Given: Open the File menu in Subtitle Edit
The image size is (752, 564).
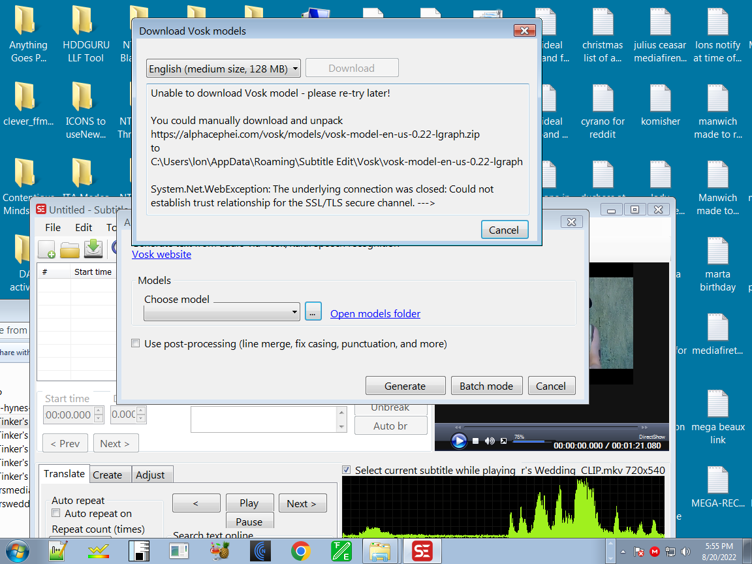Looking at the screenshot, I should (x=53, y=227).
